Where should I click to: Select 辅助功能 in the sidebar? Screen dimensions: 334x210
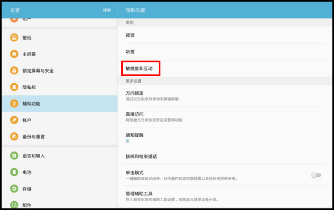click(x=60, y=104)
